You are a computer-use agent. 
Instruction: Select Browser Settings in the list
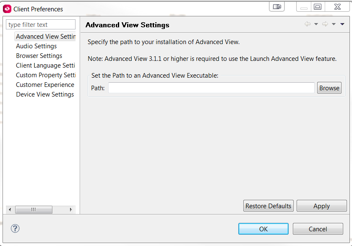coord(39,56)
